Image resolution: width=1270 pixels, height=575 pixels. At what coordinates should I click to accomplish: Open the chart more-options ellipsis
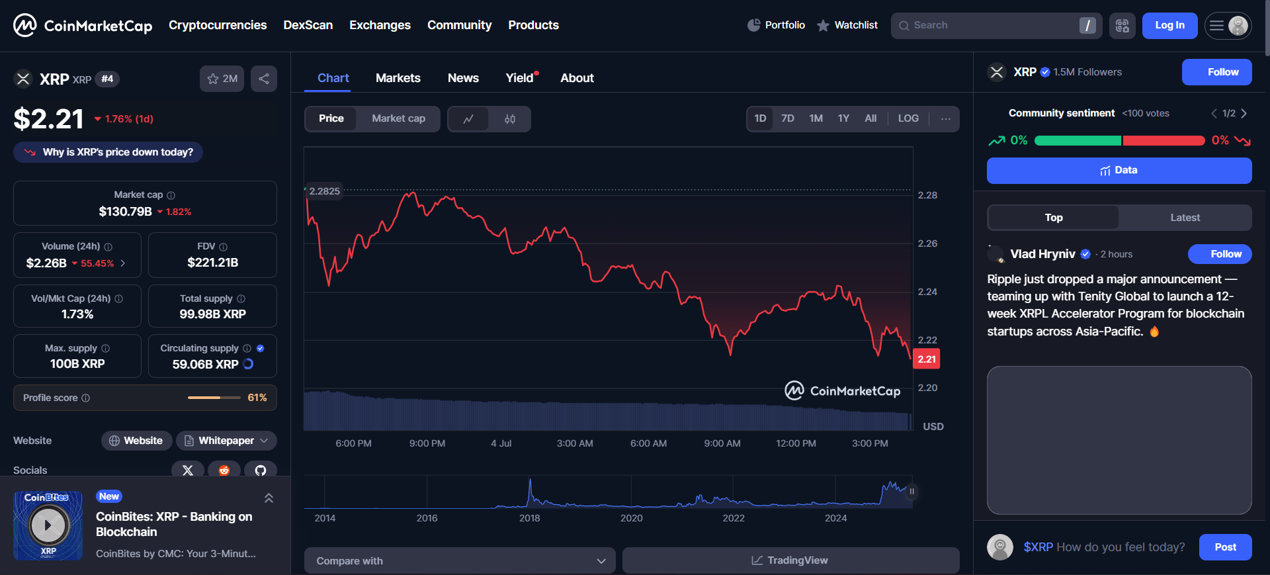[x=946, y=119]
